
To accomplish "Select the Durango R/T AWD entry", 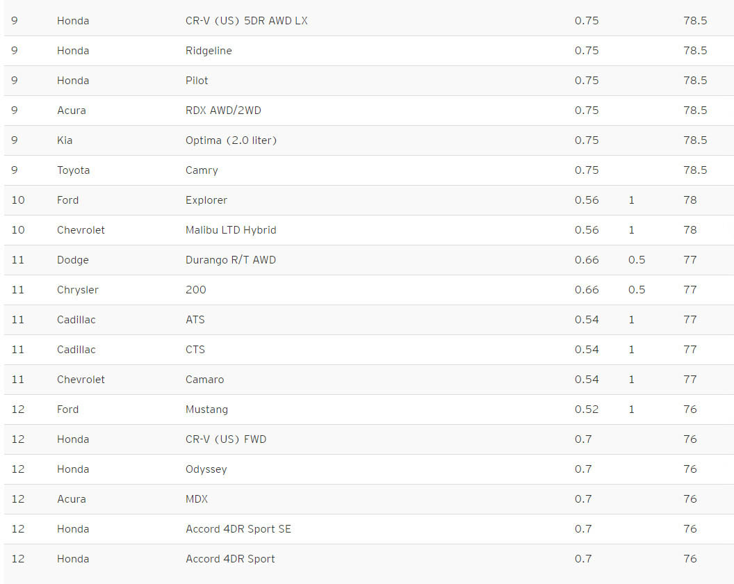I will click(231, 260).
